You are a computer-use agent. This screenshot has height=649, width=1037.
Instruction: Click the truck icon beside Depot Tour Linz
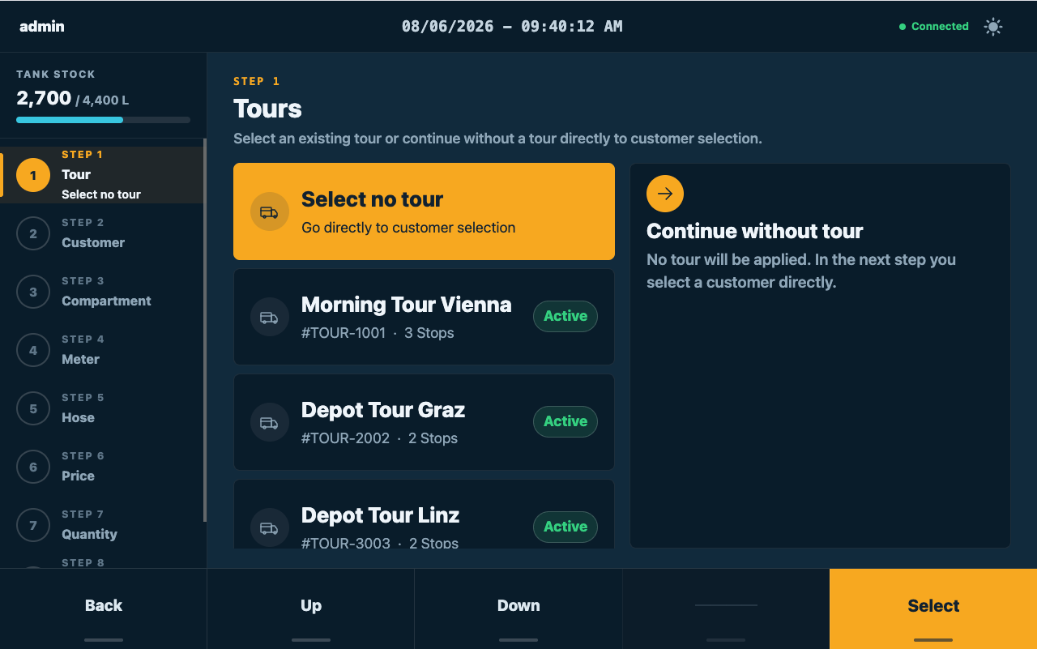pyautogui.click(x=270, y=527)
